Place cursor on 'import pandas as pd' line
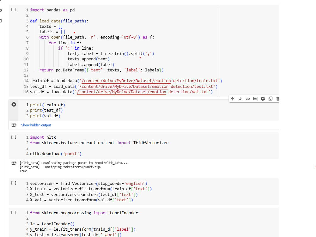Screen dimensions: 316x237 tap(52, 10)
